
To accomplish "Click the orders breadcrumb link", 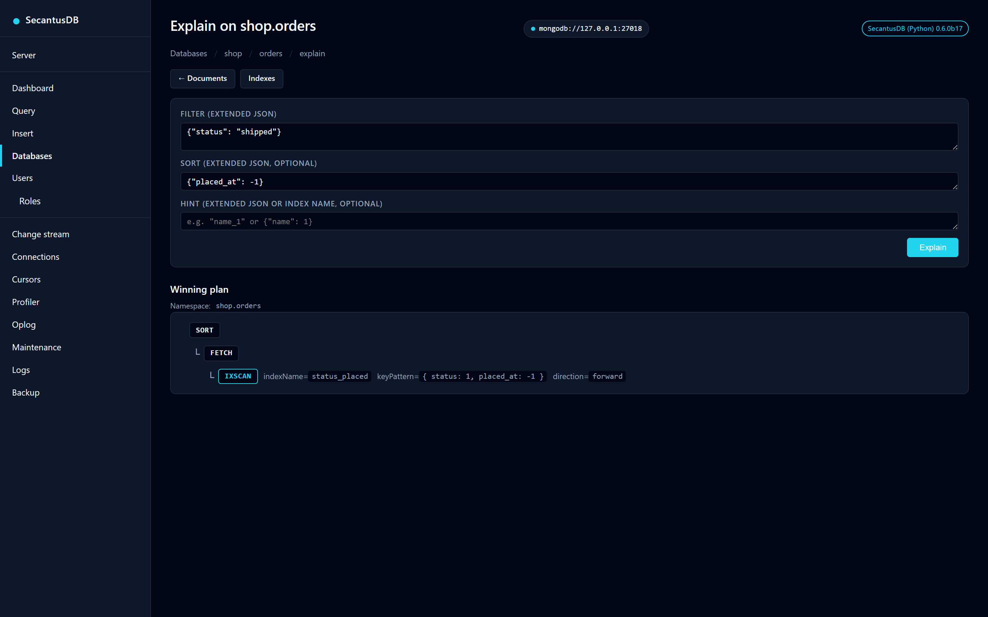I will pos(271,53).
